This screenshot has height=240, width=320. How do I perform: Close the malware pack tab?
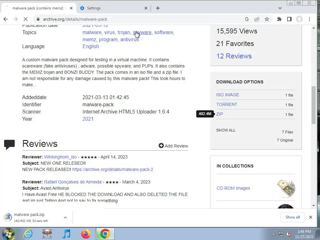(71, 8)
